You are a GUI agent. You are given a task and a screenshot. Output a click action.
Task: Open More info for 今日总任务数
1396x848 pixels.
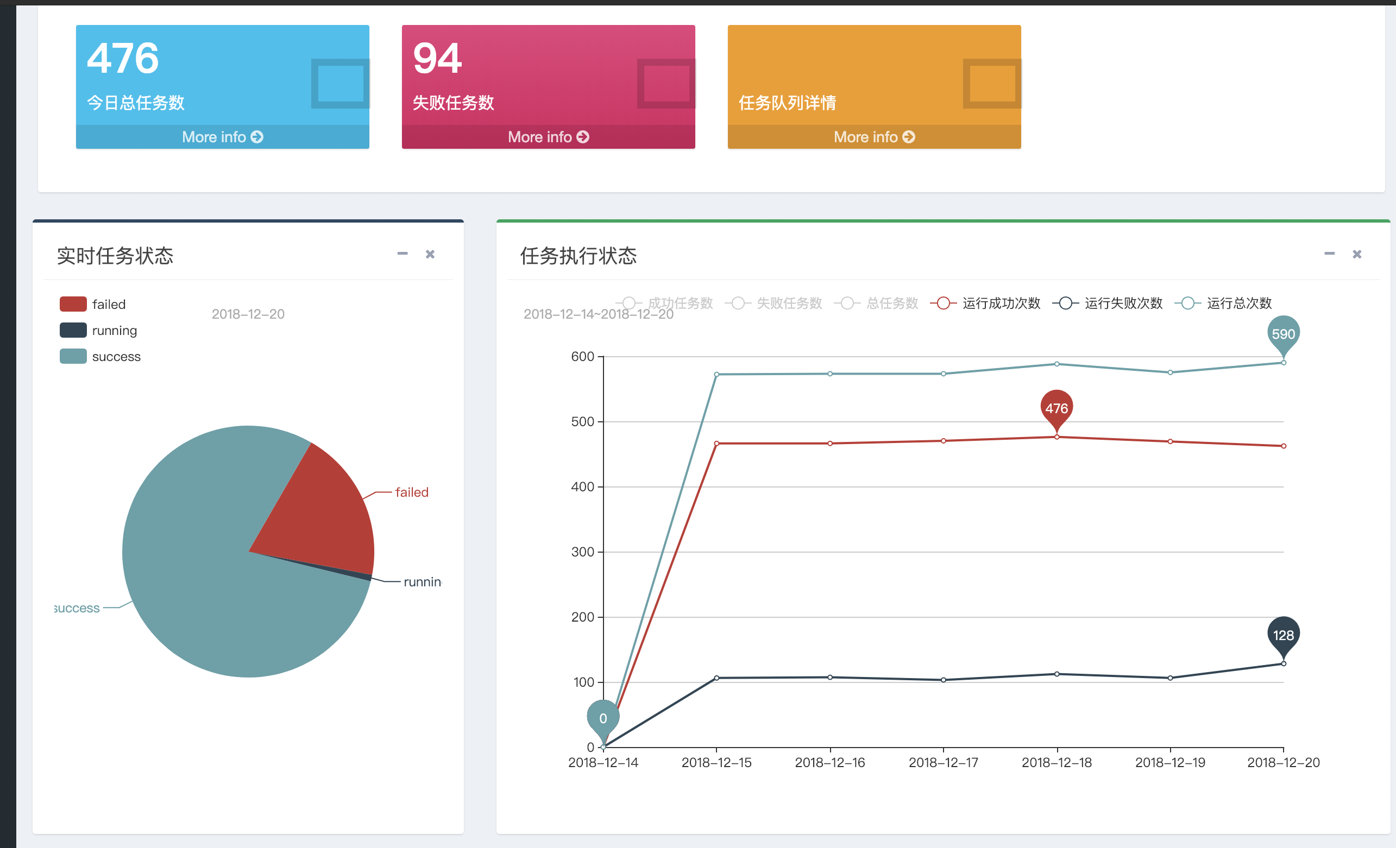pyautogui.click(x=222, y=137)
